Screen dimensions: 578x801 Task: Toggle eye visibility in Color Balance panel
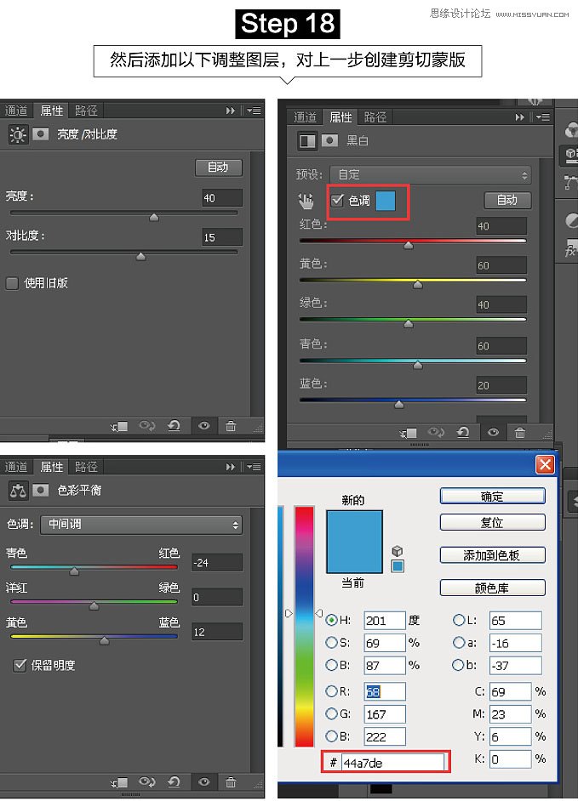203,782
